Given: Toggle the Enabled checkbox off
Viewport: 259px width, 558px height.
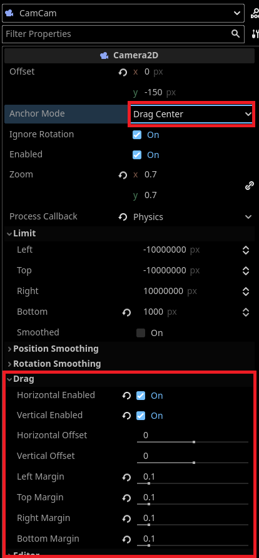Looking at the screenshot, I should pyautogui.click(x=137, y=155).
